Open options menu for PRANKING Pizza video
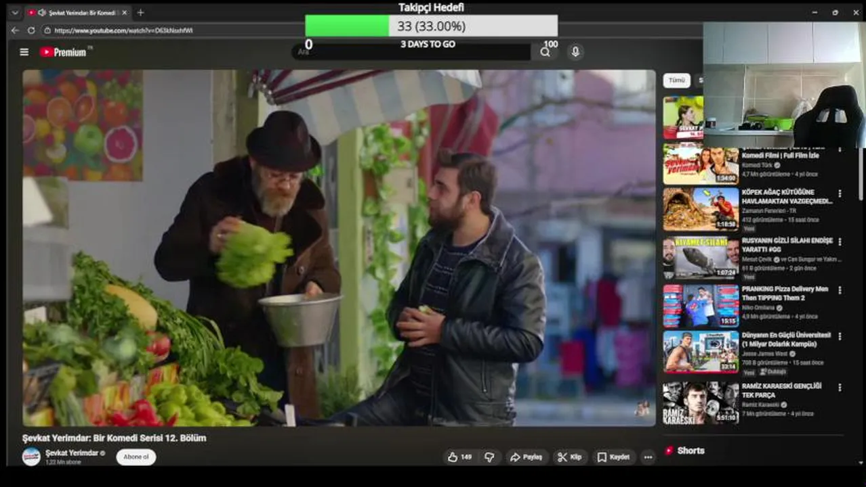The height and width of the screenshot is (487, 866). pos(840,290)
